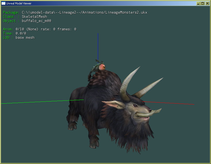Click the green horizontal axis line
Viewport: 211px width, 164px height.
tap(43, 101)
